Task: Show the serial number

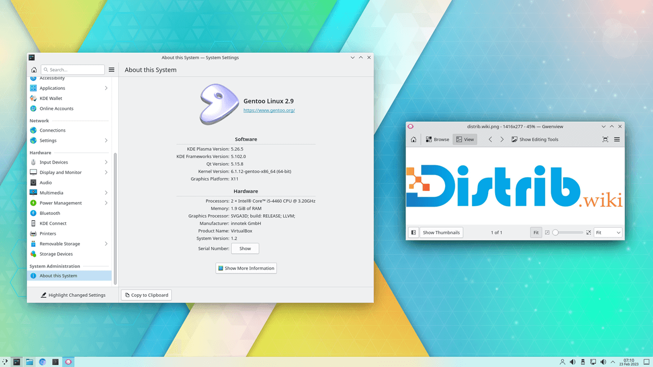Action: click(x=245, y=248)
